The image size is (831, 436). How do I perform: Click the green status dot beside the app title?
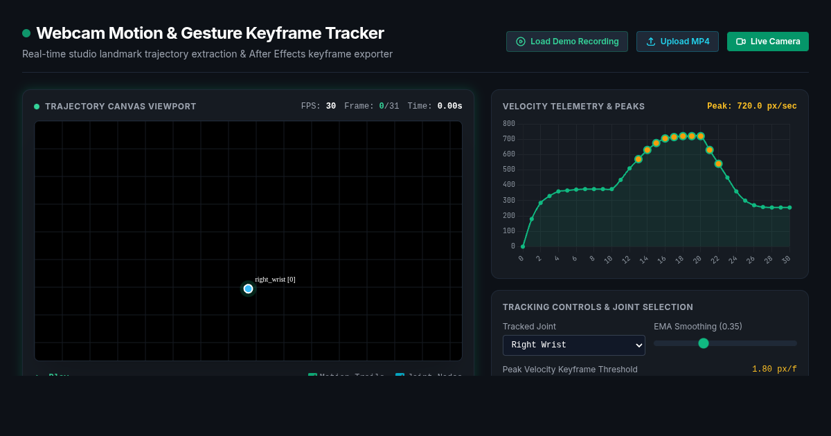[x=26, y=33]
